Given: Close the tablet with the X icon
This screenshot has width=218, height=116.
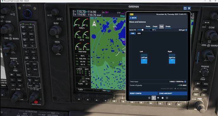Looking at the screenshot, I should 189,8.
